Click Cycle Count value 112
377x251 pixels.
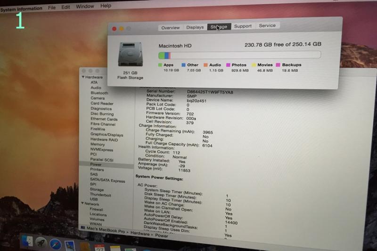pyautogui.click(x=176, y=152)
